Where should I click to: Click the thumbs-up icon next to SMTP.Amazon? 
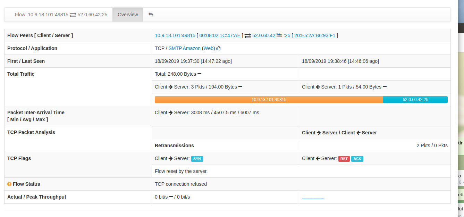218,48
